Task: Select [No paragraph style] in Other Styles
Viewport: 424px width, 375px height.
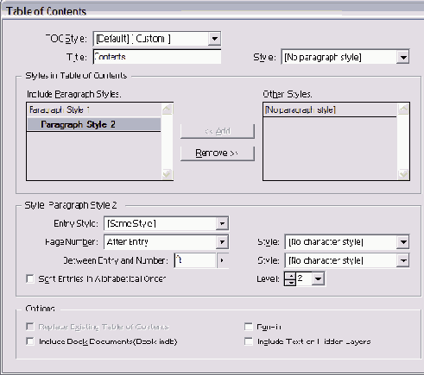Action: coord(330,109)
